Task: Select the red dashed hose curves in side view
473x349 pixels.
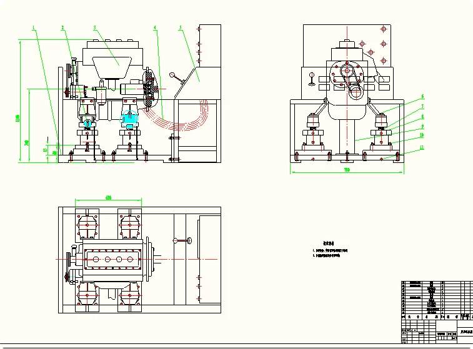Action: [178, 116]
